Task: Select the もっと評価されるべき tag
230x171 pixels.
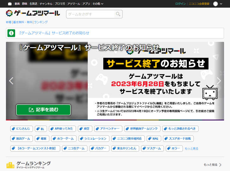Action: pos(180,129)
